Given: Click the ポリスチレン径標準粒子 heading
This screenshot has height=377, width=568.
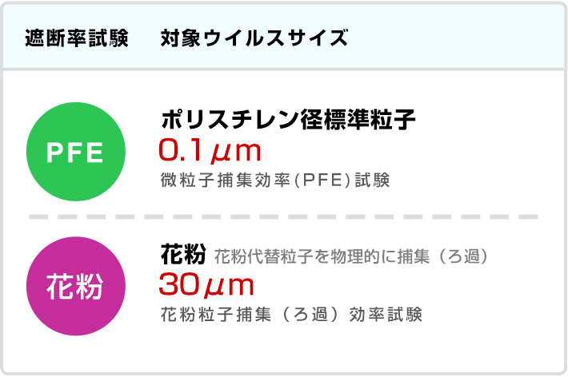Looking at the screenshot, I should [x=288, y=121].
